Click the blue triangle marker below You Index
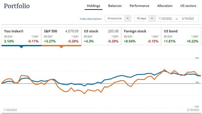This screenshot has width=202, height=114. pos(21,47)
